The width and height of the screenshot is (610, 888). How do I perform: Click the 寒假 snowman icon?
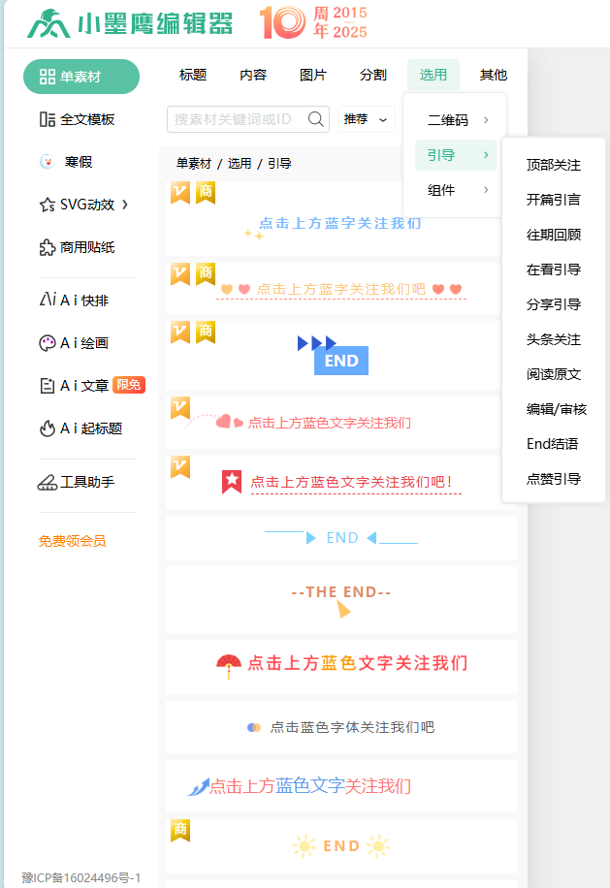47,162
